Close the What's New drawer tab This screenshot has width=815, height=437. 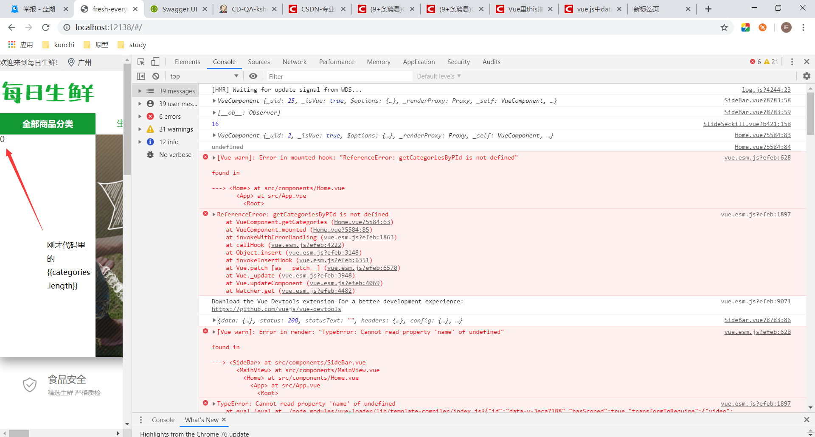click(x=224, y=420)
